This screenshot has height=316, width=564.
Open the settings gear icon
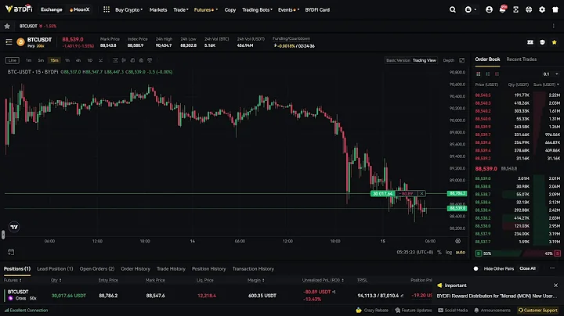pyautogui.click(x=542, y=9)
